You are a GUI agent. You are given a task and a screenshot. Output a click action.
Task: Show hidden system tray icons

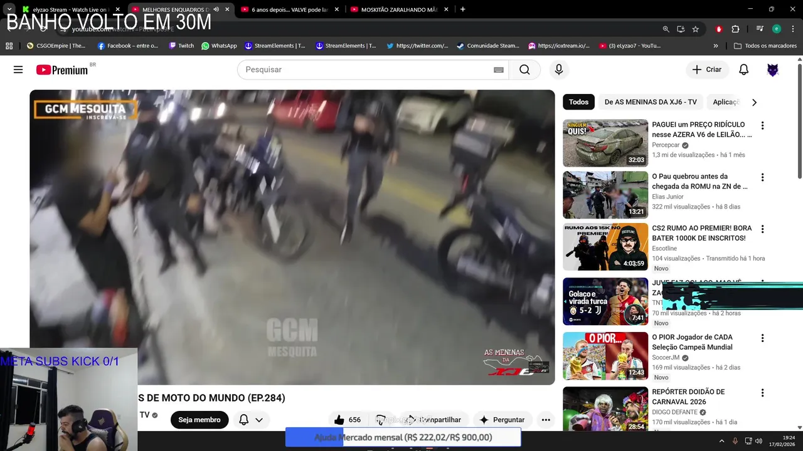[721, 441]
